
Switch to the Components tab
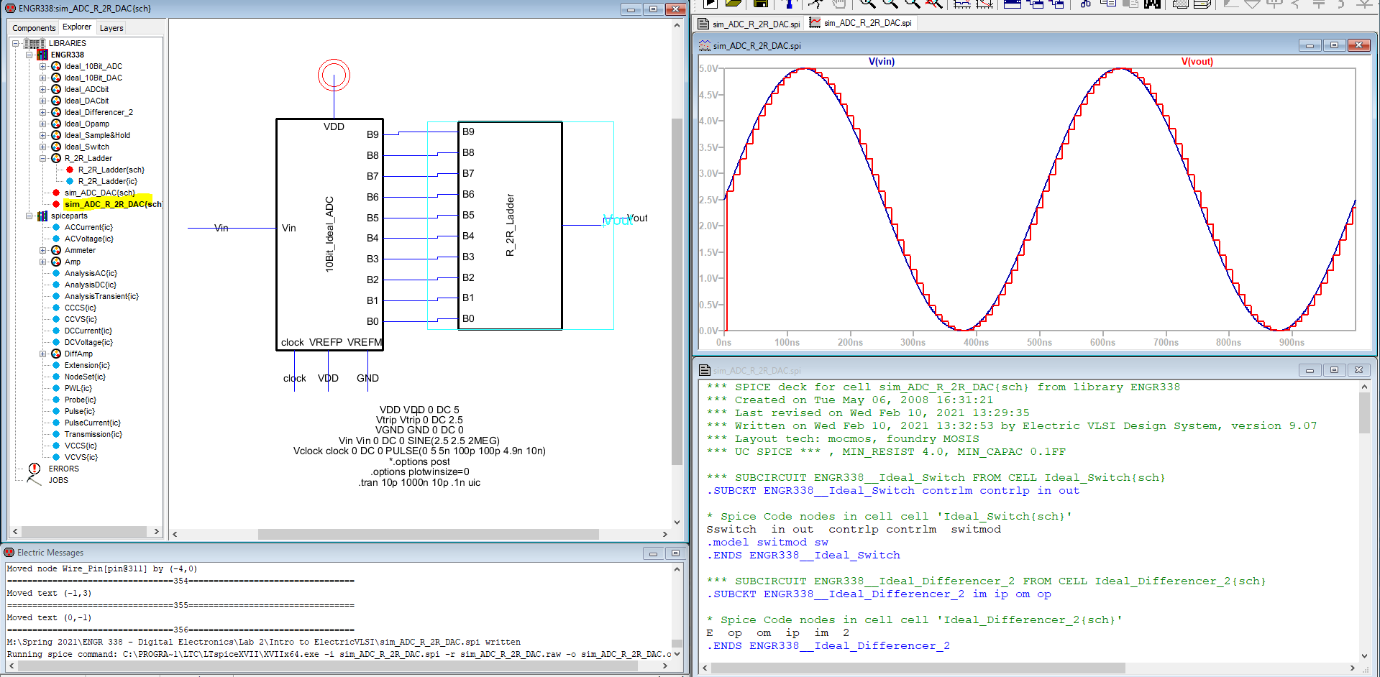click(x=34, y=28)
